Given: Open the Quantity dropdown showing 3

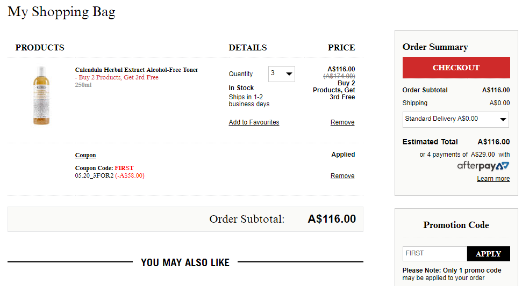Looking at the screenshot, I should tap(281, 74).
